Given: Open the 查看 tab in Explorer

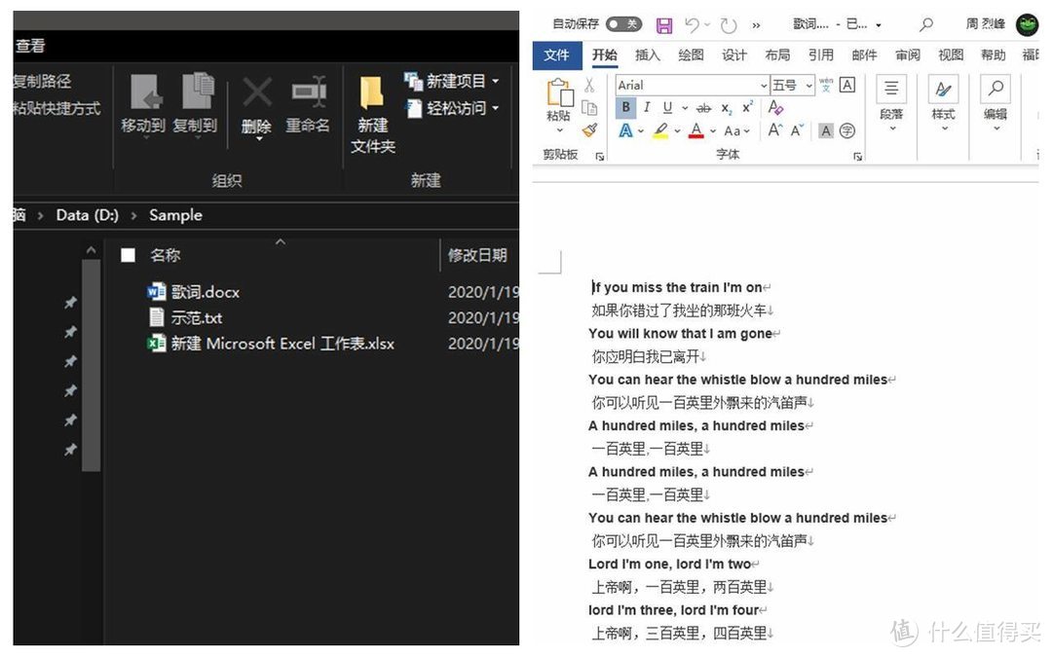Looking at the screenshot, I should (30, 46).
